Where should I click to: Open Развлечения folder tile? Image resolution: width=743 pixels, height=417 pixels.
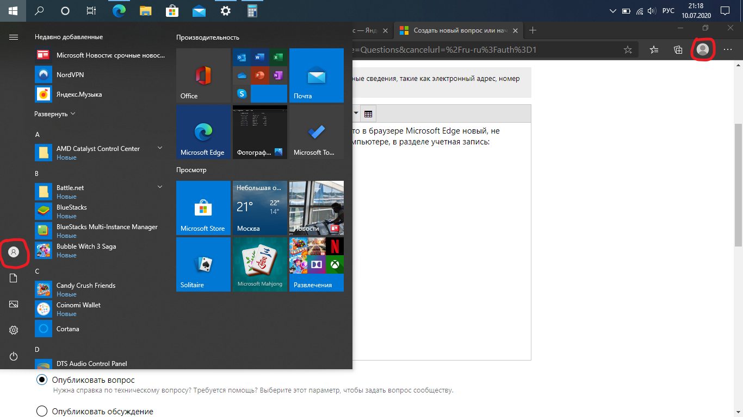[317, 264]
